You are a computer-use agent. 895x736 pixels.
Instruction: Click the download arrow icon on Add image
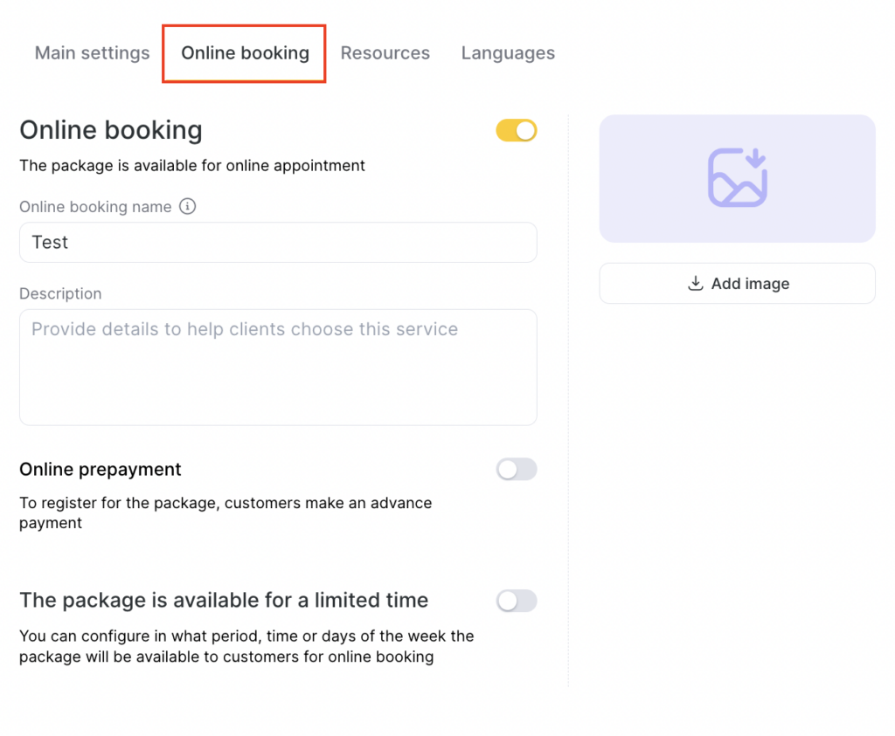click(696, 284)
